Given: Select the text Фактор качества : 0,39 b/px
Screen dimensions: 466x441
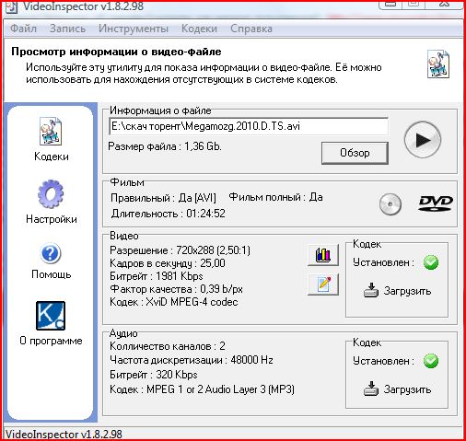Looking at the screenshot, I should tap(176, 289).
